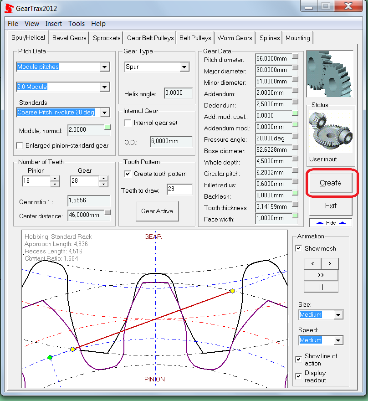Click the Gear Active button

tap(157, 211)
